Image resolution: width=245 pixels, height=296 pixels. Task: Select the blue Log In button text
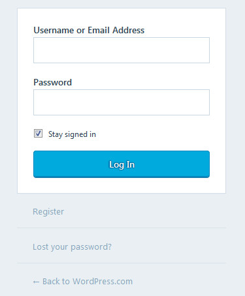coord(122,164)
